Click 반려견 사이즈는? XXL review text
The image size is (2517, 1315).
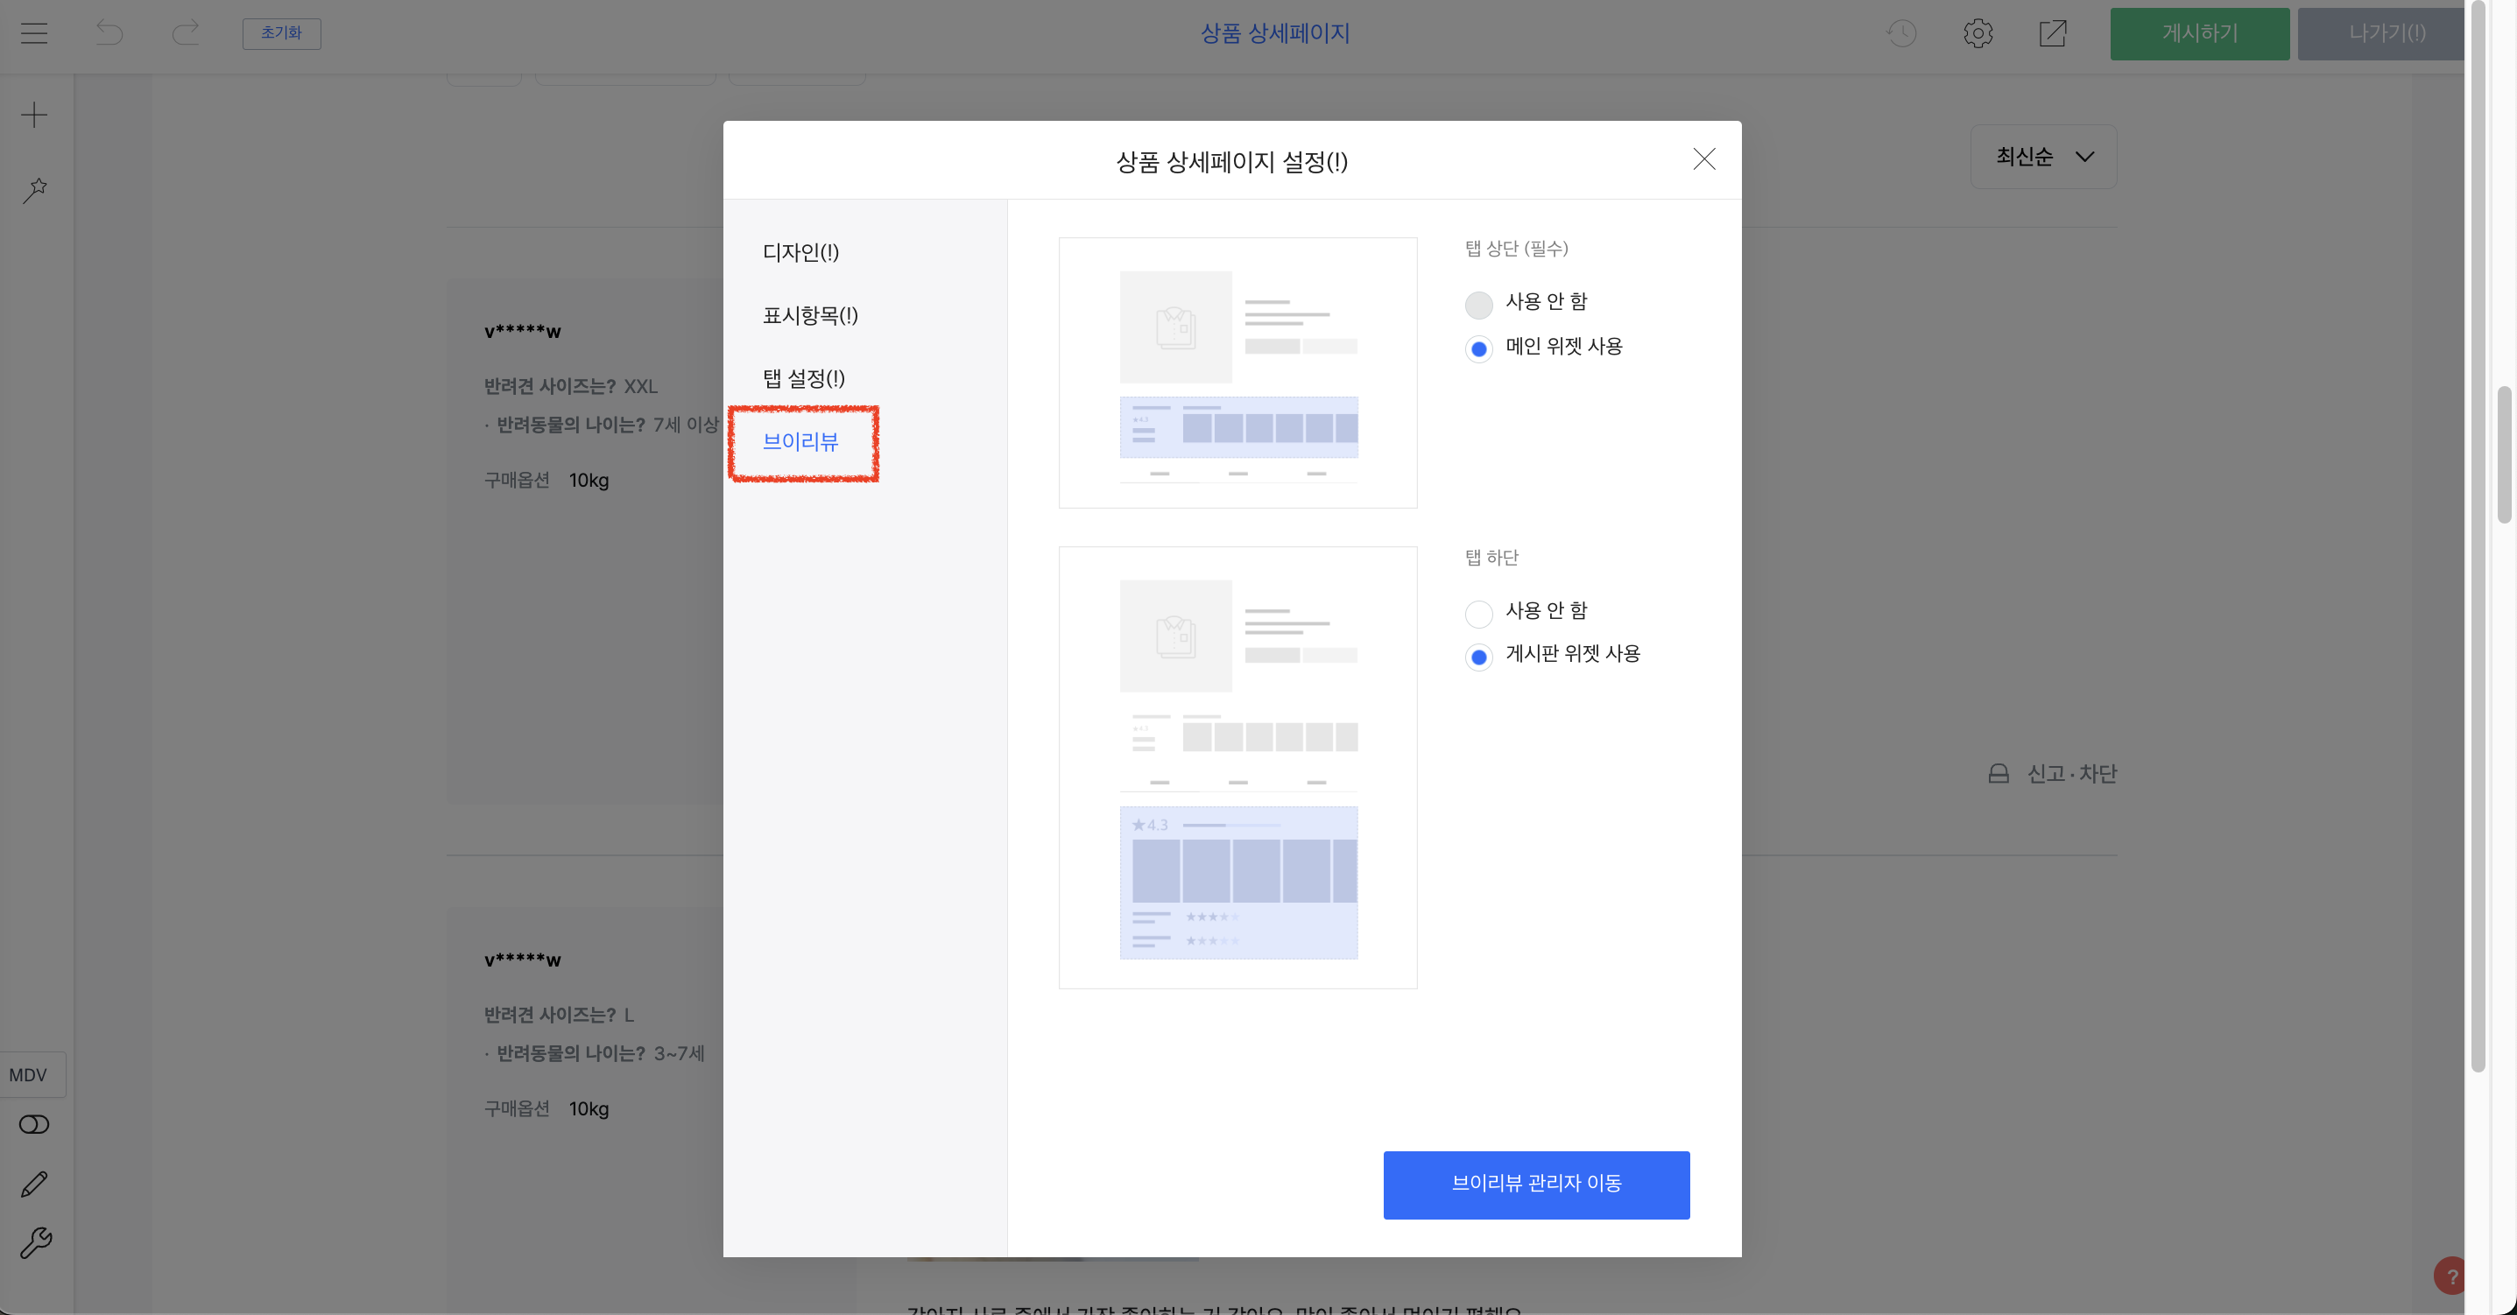pos(571,387)
